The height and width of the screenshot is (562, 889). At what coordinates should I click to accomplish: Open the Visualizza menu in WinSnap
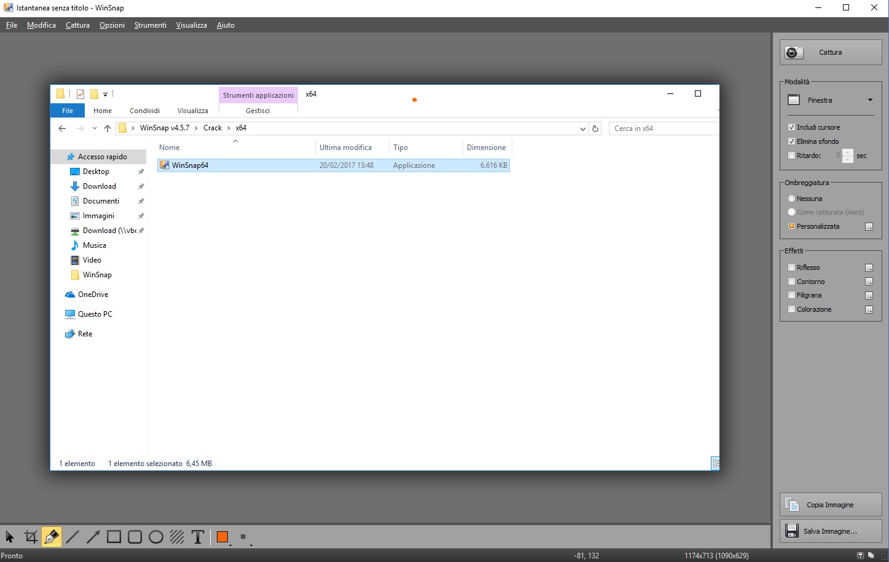(x=191, y=25)
